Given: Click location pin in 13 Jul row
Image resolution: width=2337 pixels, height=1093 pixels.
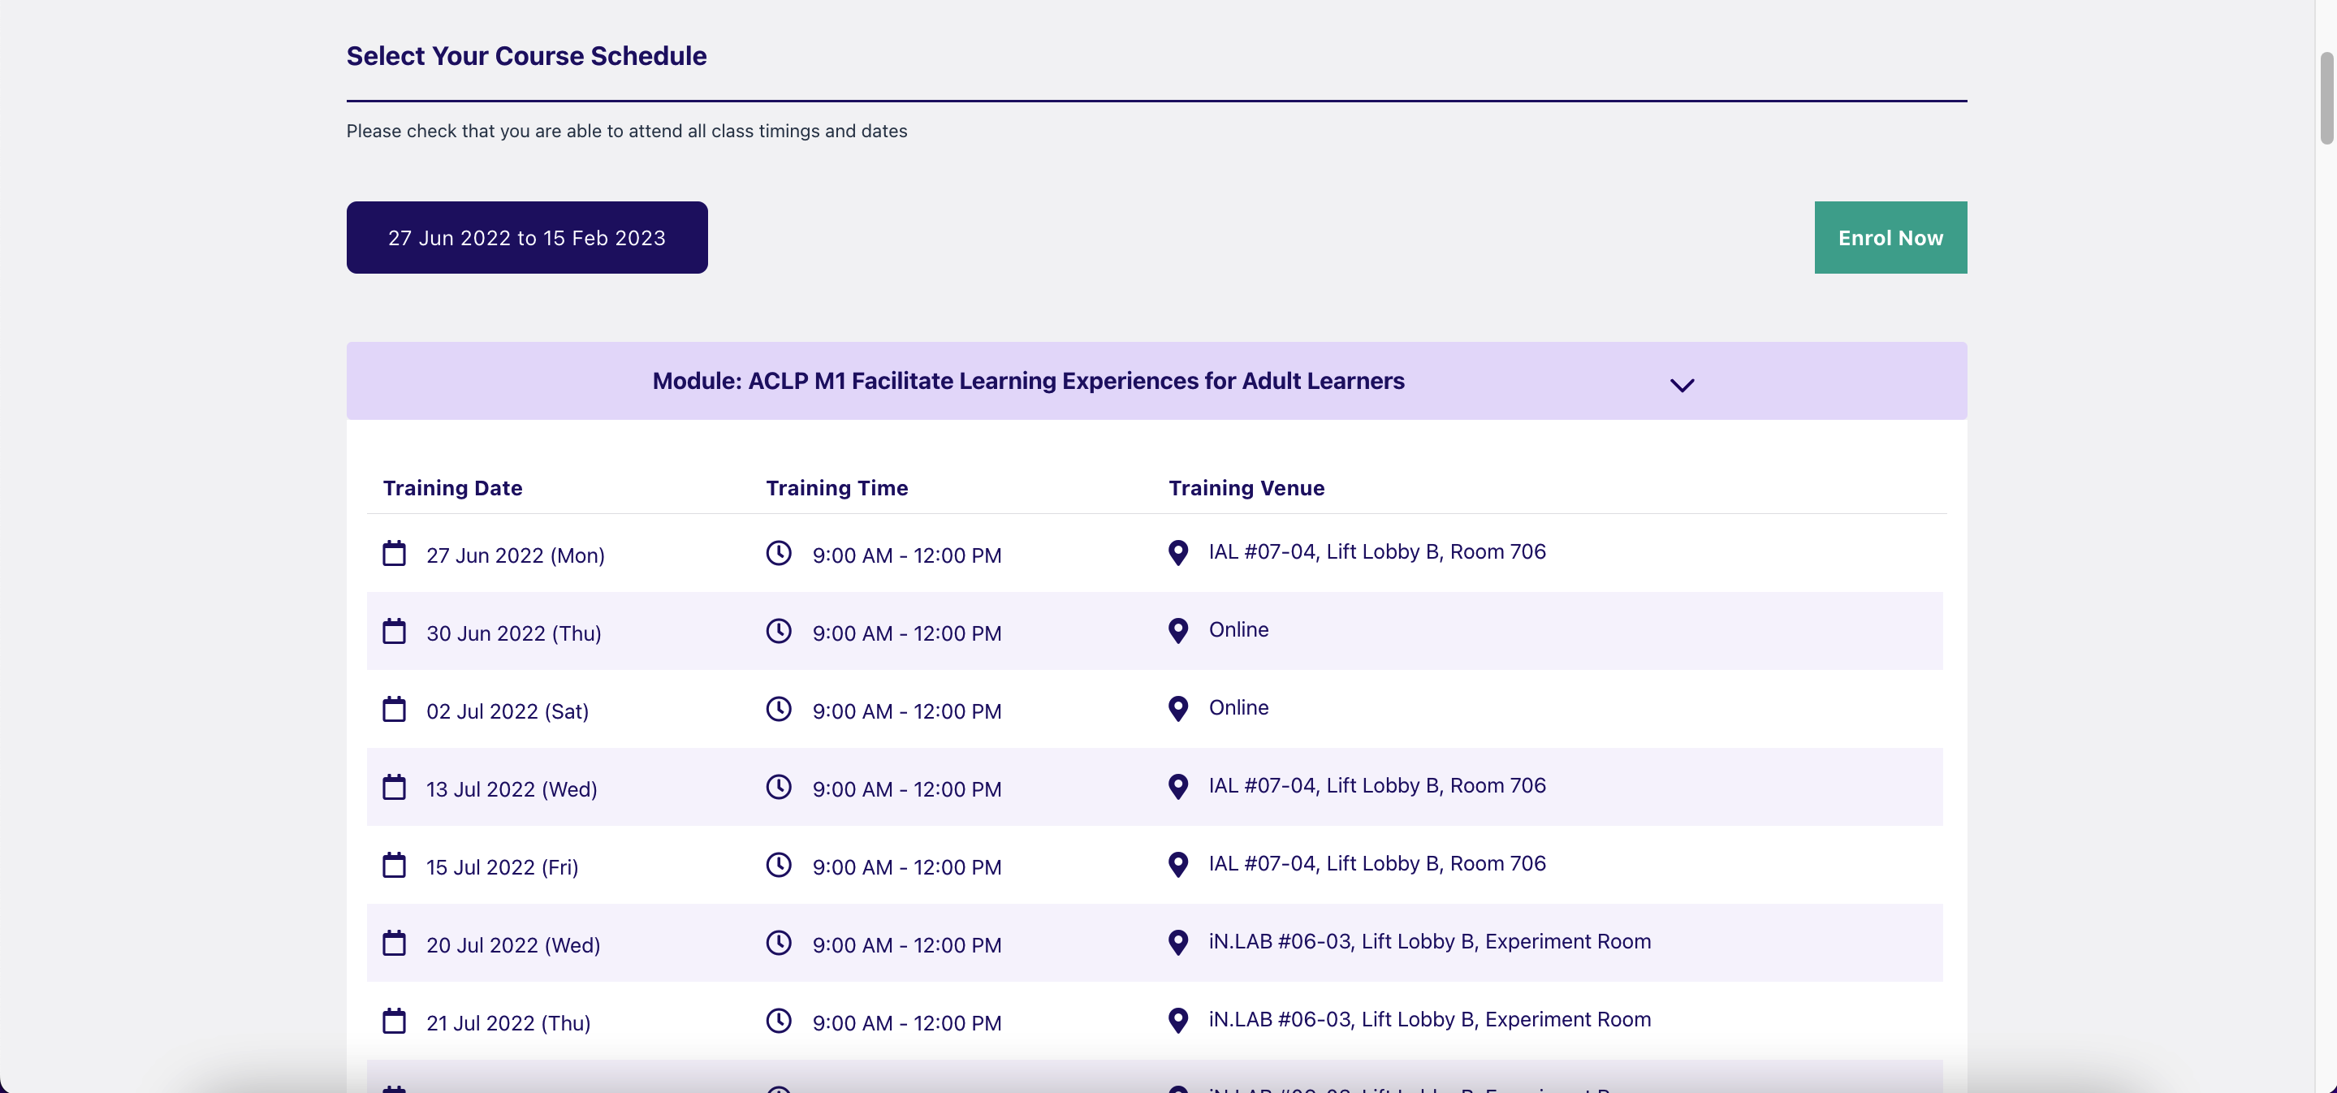Looking at the screenshot, I should (1177, 788).
